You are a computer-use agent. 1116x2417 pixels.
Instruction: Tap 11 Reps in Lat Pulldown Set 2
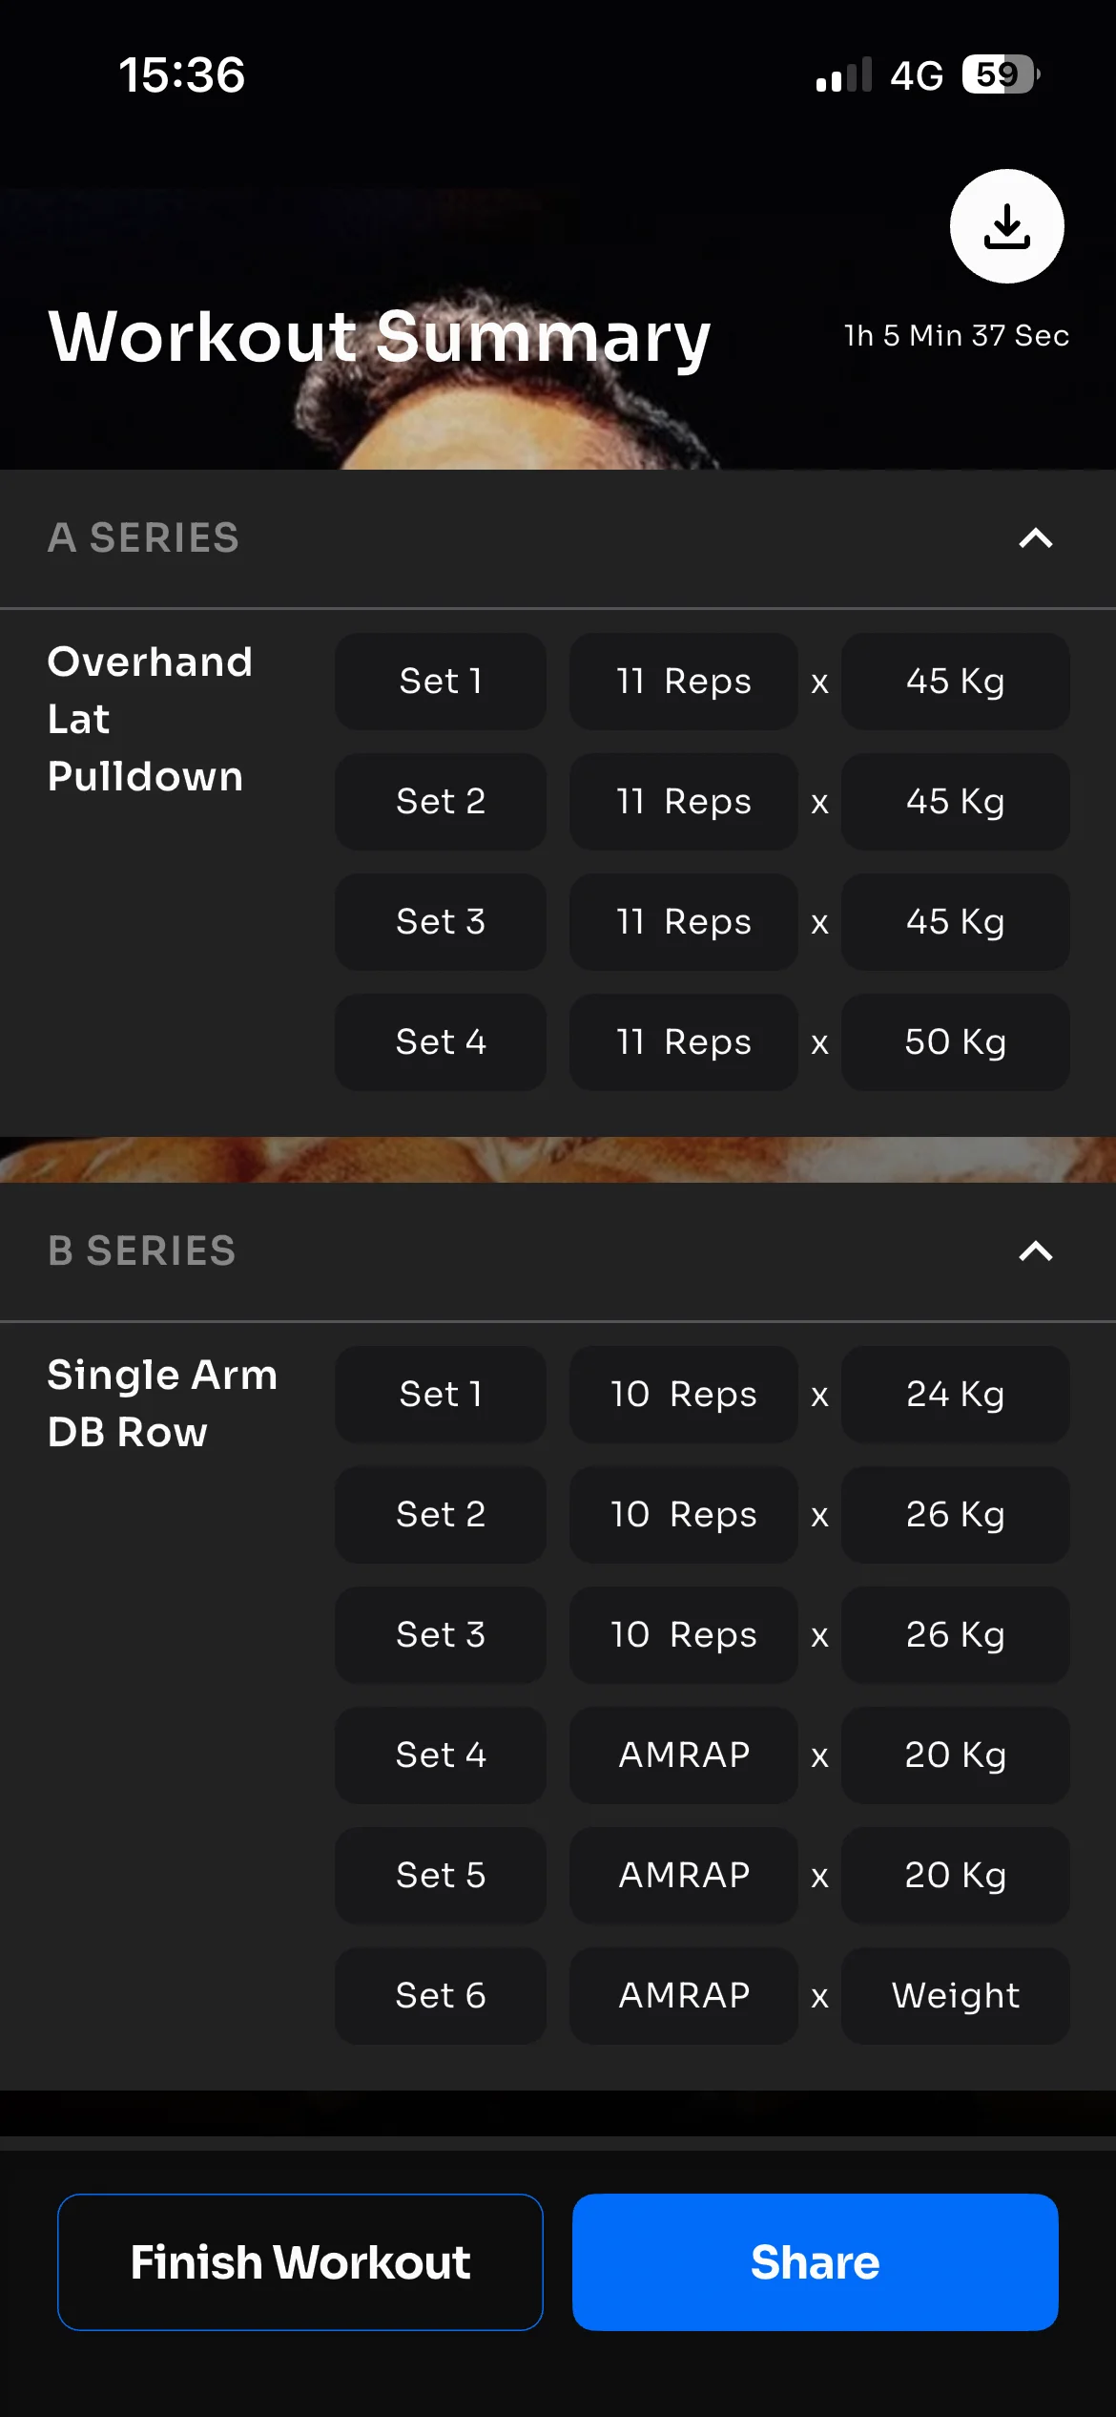tap(683, 801)
